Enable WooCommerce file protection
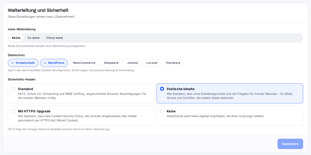311x155 pixels. pyautogui.click(x=84, y=63)
